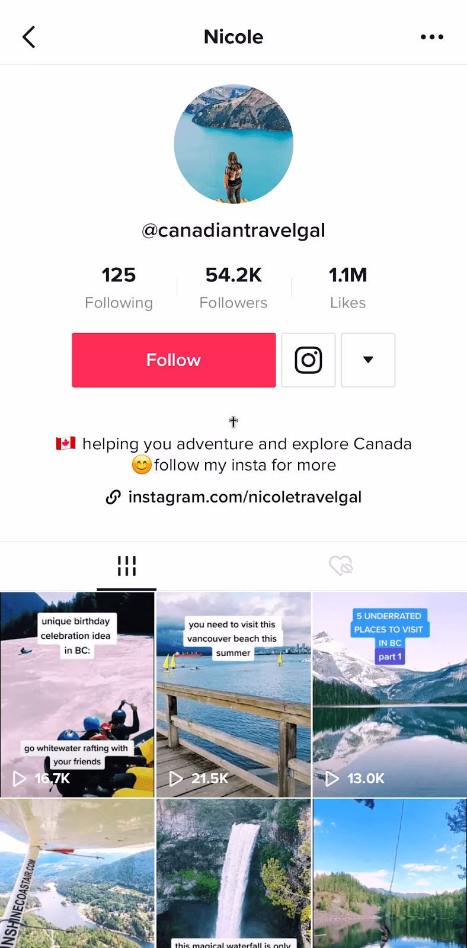Play the magical waterfall video
Viewport: 467px width, 948px height.
click(233, 873)
